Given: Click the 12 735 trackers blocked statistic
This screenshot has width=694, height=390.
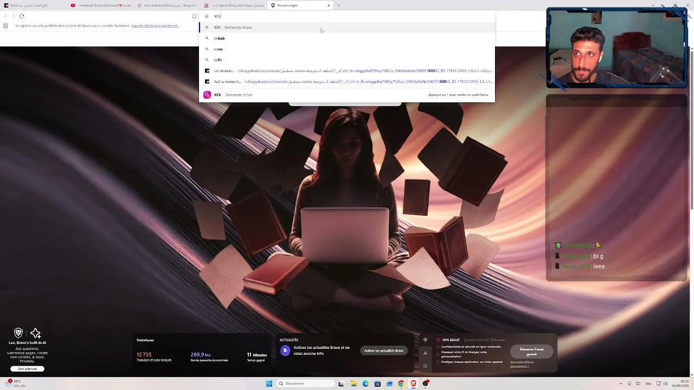Looking at the screenshot, I should [154, 357].
